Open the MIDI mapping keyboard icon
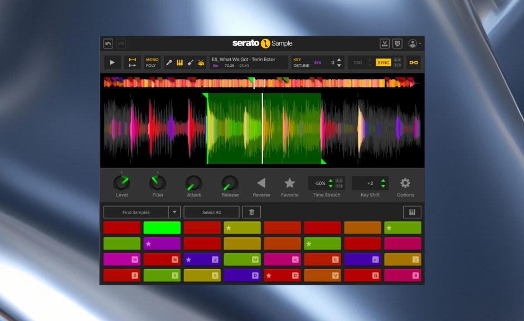 point(413,212)
